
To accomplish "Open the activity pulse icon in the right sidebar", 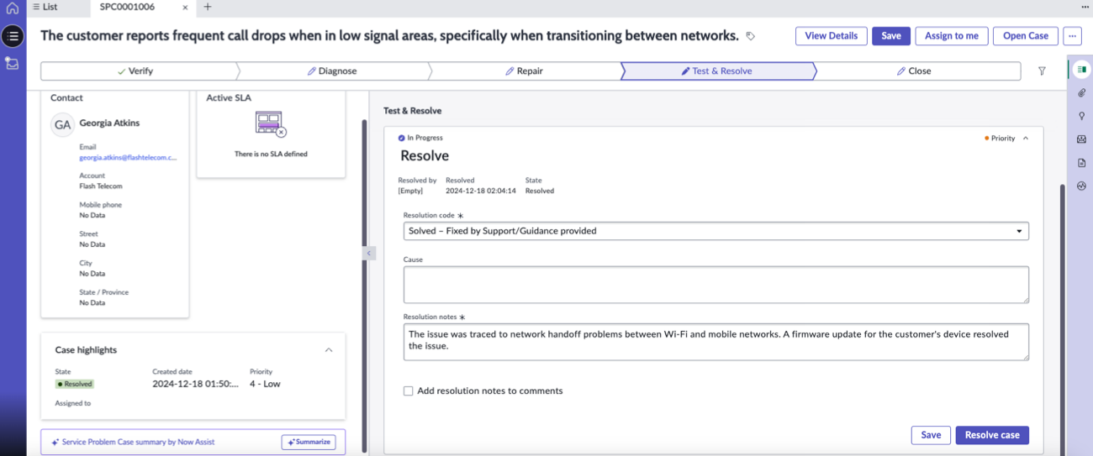I will pyautogui.click(x=1082, y=186).
